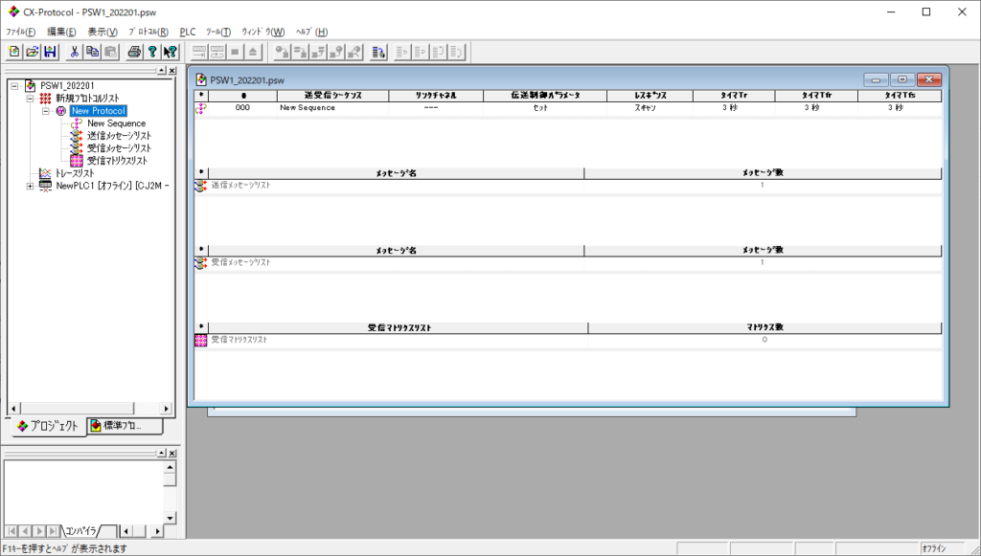Screen dimensions: 981x556
Task: Save the project with the floppy disk icon
Action: tap(50, 52)
